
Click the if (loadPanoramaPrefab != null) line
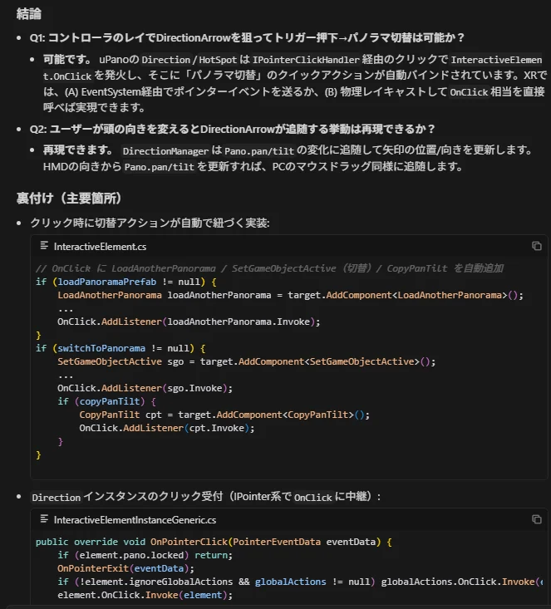[x=125, y=282]
